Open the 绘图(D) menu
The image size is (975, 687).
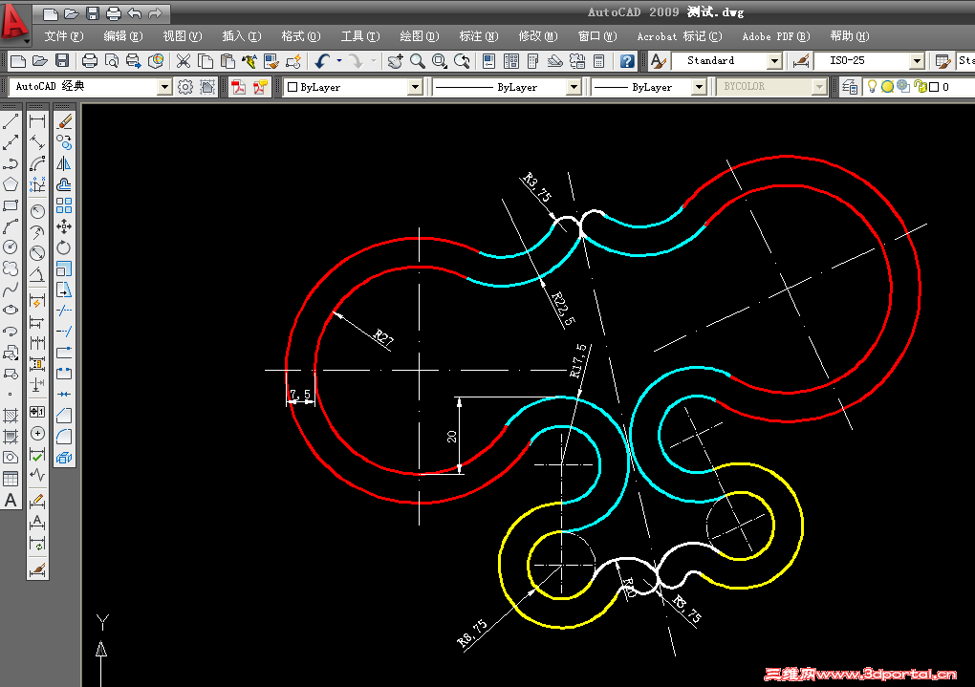[x=419, y=36]
